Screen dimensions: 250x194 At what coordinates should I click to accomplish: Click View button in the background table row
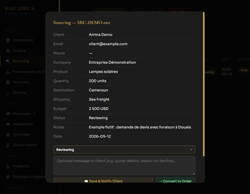click(x=244, y=70)
